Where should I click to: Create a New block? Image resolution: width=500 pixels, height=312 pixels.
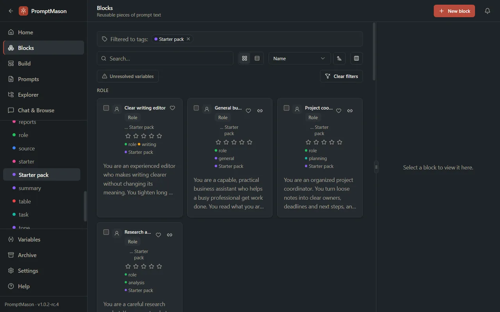[x=454, y=11]
